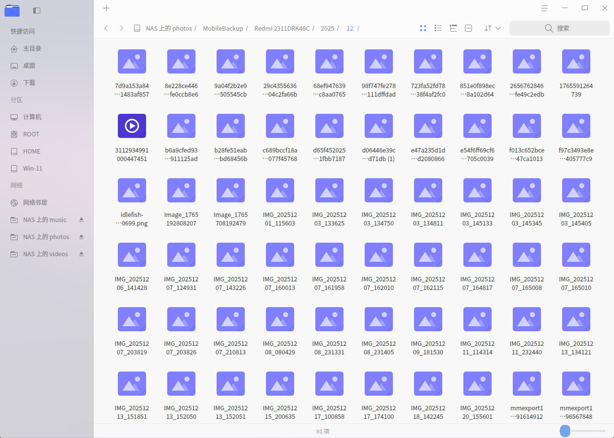Eject NAS 上的 music share
The height and width of the screenshot is (438, 614).
coord(81,220)
